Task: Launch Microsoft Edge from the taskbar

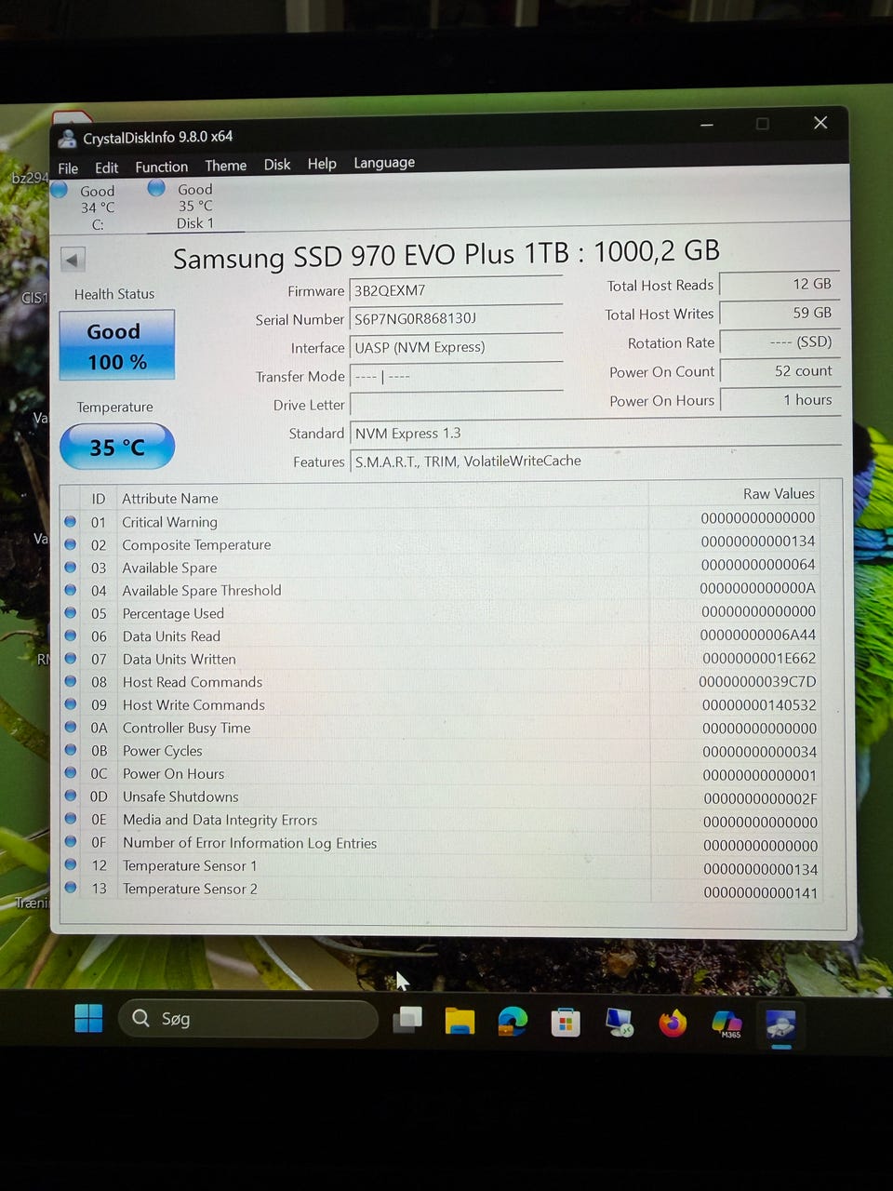Action: click(512, 1022)
